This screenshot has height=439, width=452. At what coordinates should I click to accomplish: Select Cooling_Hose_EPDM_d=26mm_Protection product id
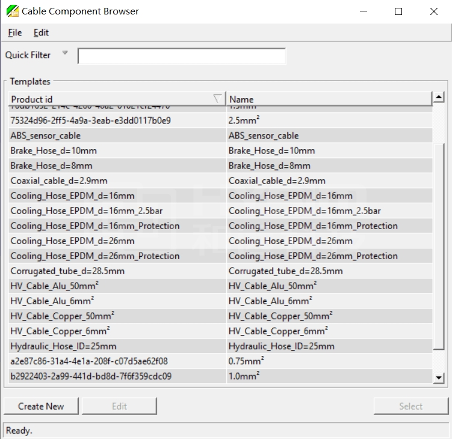[x=117, y=256]
